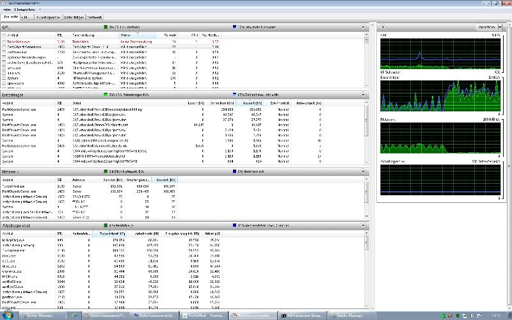Click the CPU usage graph
This screenshot has width=512, height=320.
(440, 54)
